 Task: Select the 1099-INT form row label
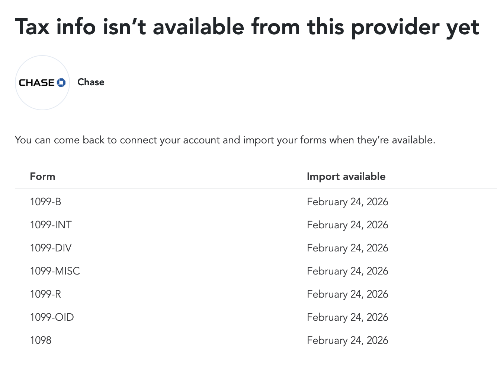coord(51,225)
